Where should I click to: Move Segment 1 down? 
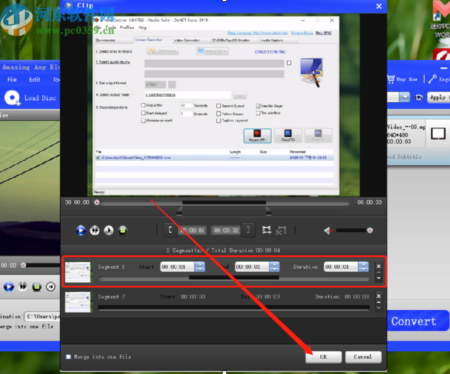pyautogui.click(x=379, y=278)
